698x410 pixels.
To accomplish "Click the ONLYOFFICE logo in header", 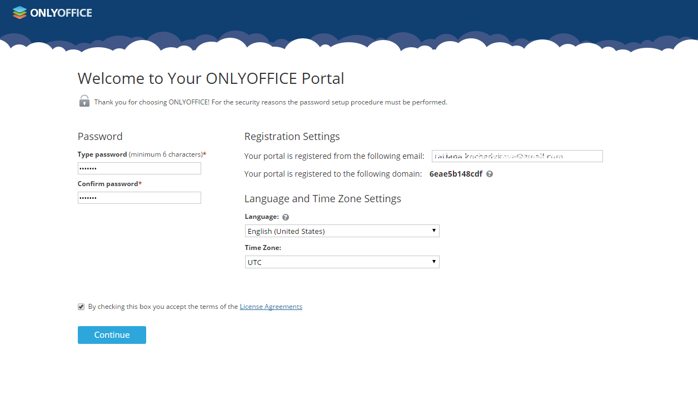I will (x=52, y=12).
